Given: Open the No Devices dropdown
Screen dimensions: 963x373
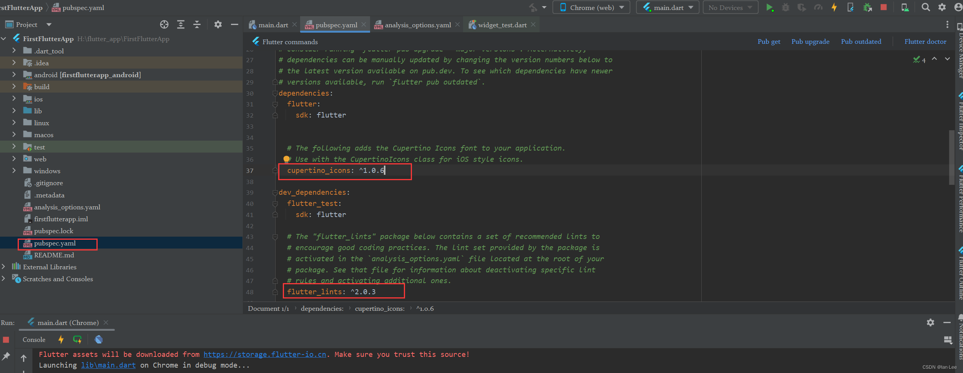Looking at the screenshot, I should coord(729,7).
